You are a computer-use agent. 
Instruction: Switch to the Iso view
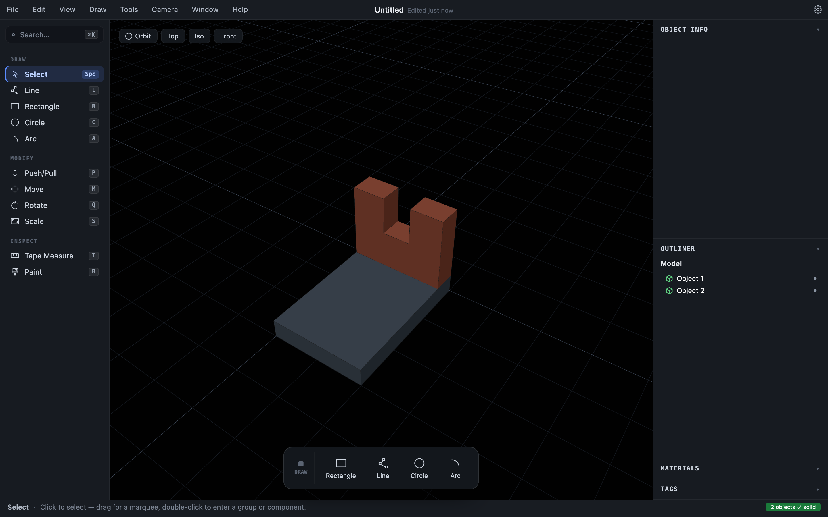(199, 36)
